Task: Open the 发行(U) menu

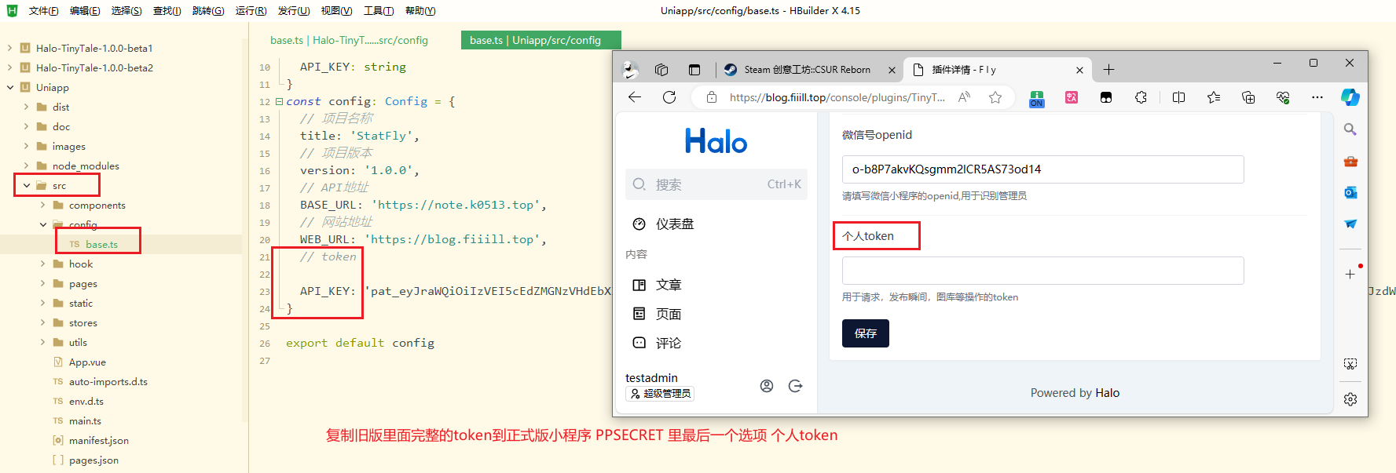Action: coord(294,11)
